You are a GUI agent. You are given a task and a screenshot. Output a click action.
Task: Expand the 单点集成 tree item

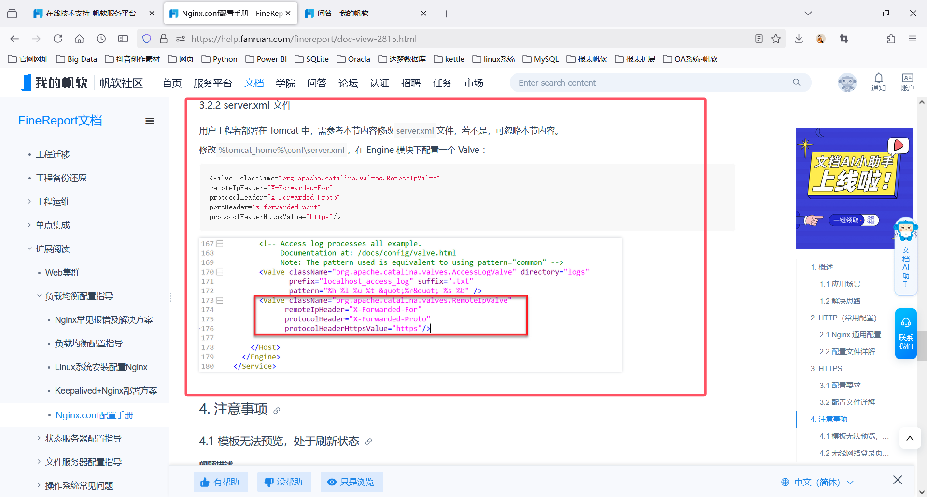pyautogui.click(x=29, y=225)
